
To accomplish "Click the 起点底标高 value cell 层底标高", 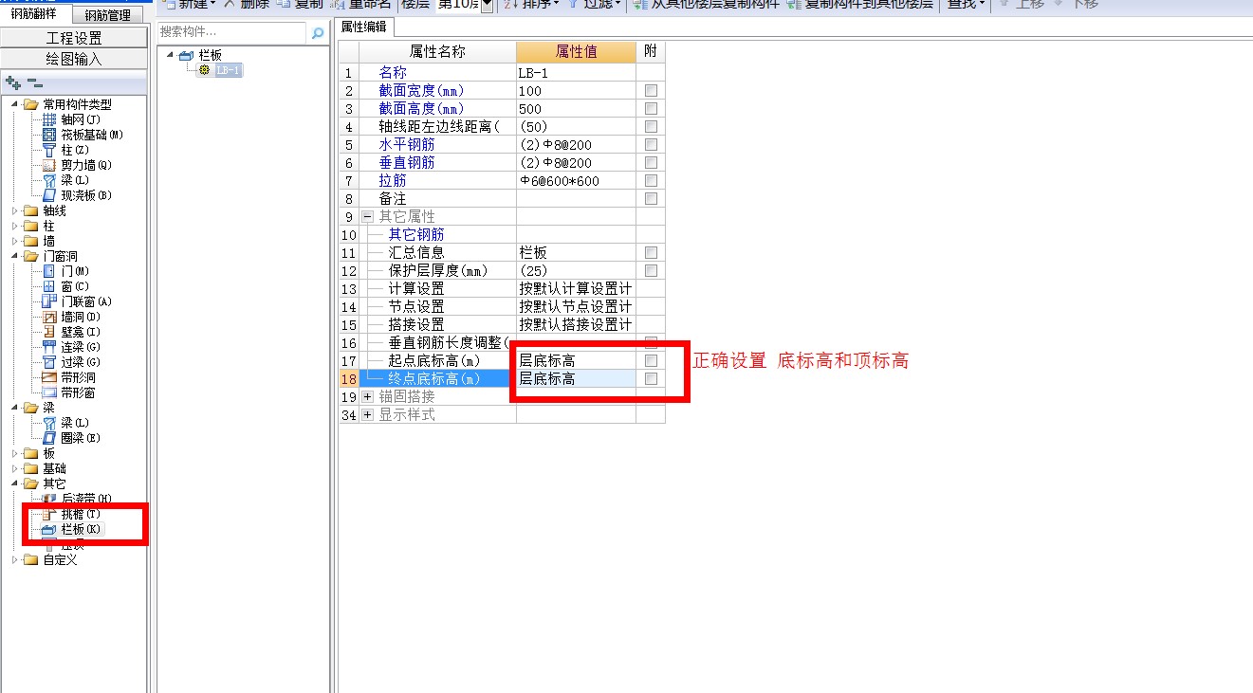I will pos(576,361).
